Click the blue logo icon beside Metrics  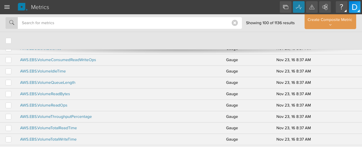[22, 7]
